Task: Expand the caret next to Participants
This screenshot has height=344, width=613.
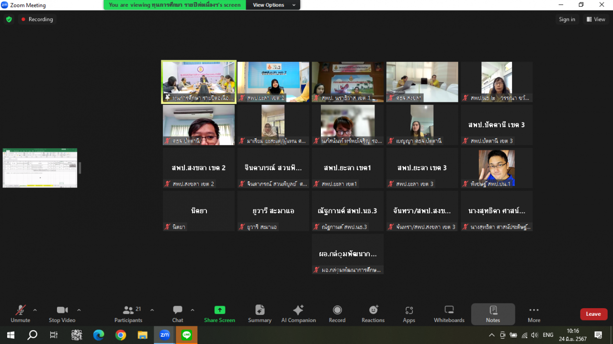Action: tap(152, 310)
